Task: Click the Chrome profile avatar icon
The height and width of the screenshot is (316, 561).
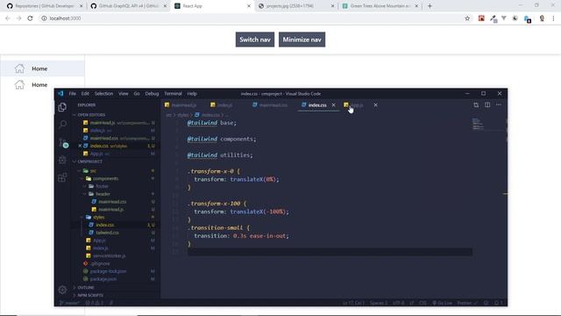Action: point(542,18)
